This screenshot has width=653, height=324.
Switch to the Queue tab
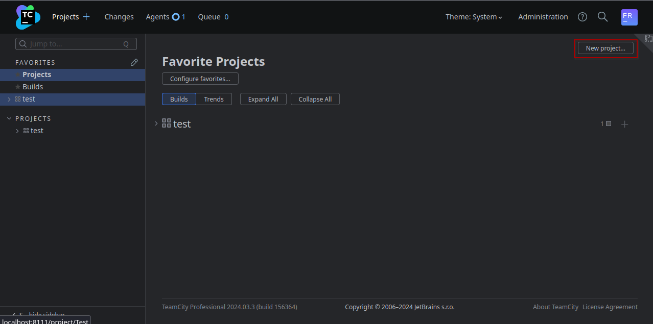tap(208, 16)
